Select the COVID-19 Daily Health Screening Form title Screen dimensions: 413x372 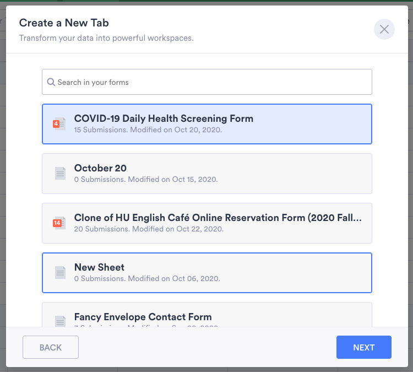(x=164, y=118)
